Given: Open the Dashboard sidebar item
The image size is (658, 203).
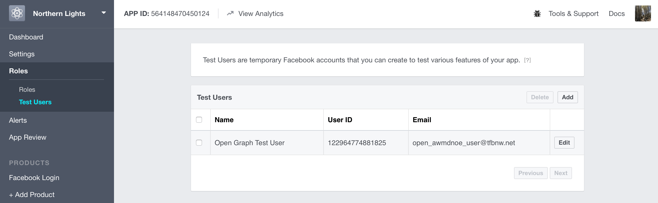Looking at the screenshot, I should click(26, 37).
